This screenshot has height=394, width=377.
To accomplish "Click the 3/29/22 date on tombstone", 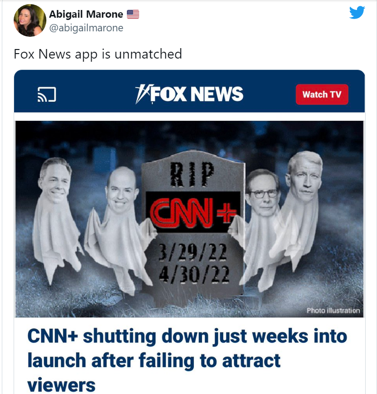I will click(x=193, y=252).
